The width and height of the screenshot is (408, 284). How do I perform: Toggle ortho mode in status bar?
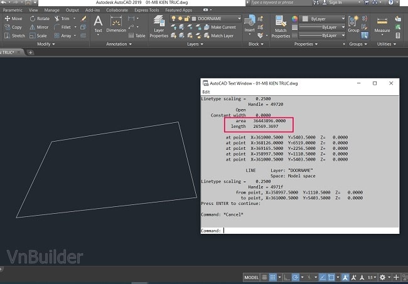(x=287, y=277)
